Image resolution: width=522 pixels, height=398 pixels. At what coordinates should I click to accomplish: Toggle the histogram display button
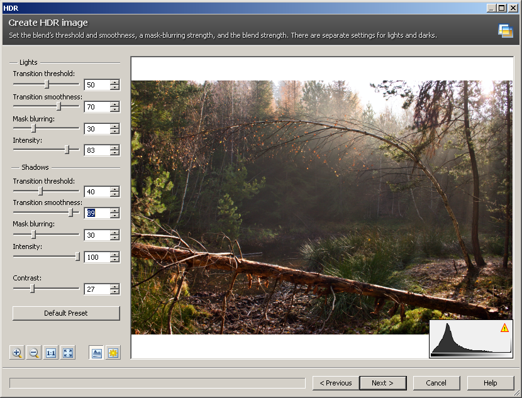pyautogui.click(x=97, y=353)
